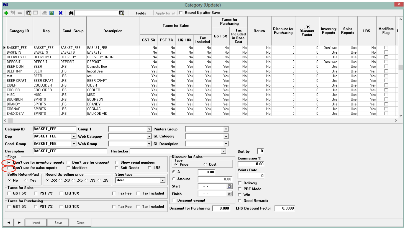405x229 pixels.
Task: Enable Good Rewards checkbox
Action: click(x=240, y=201)
